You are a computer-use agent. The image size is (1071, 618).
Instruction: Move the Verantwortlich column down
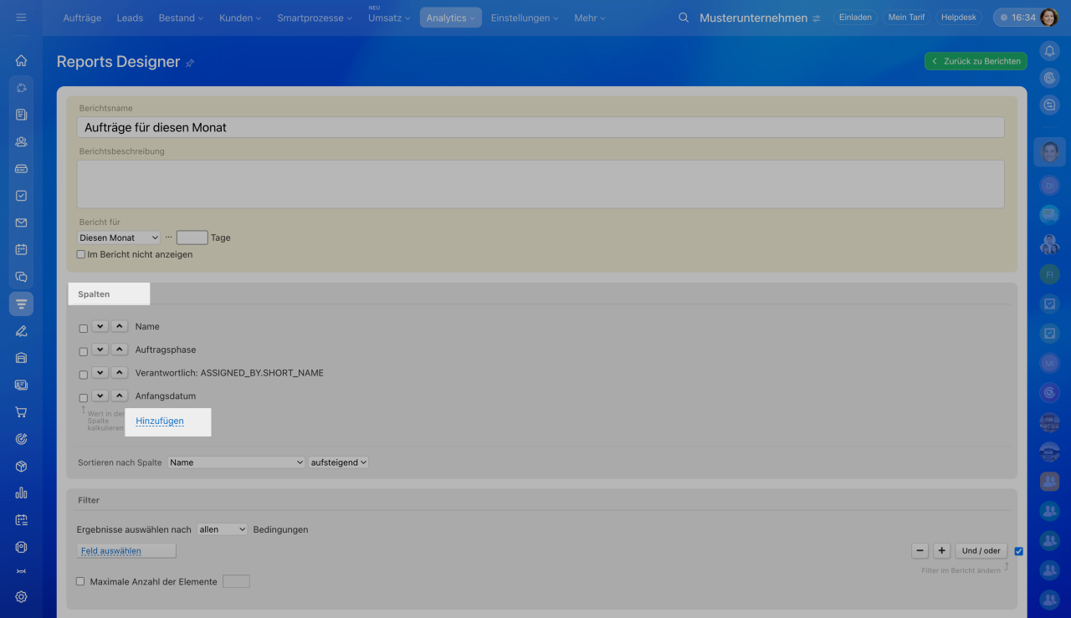[100, 372]
